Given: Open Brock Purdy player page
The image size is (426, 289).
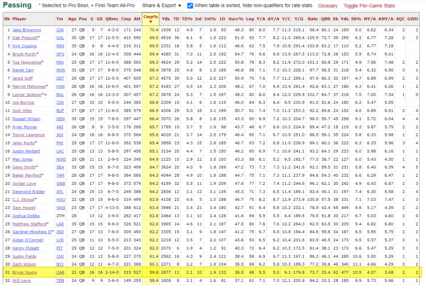Looking at the screenshot, I should click(x=25, y=54).
